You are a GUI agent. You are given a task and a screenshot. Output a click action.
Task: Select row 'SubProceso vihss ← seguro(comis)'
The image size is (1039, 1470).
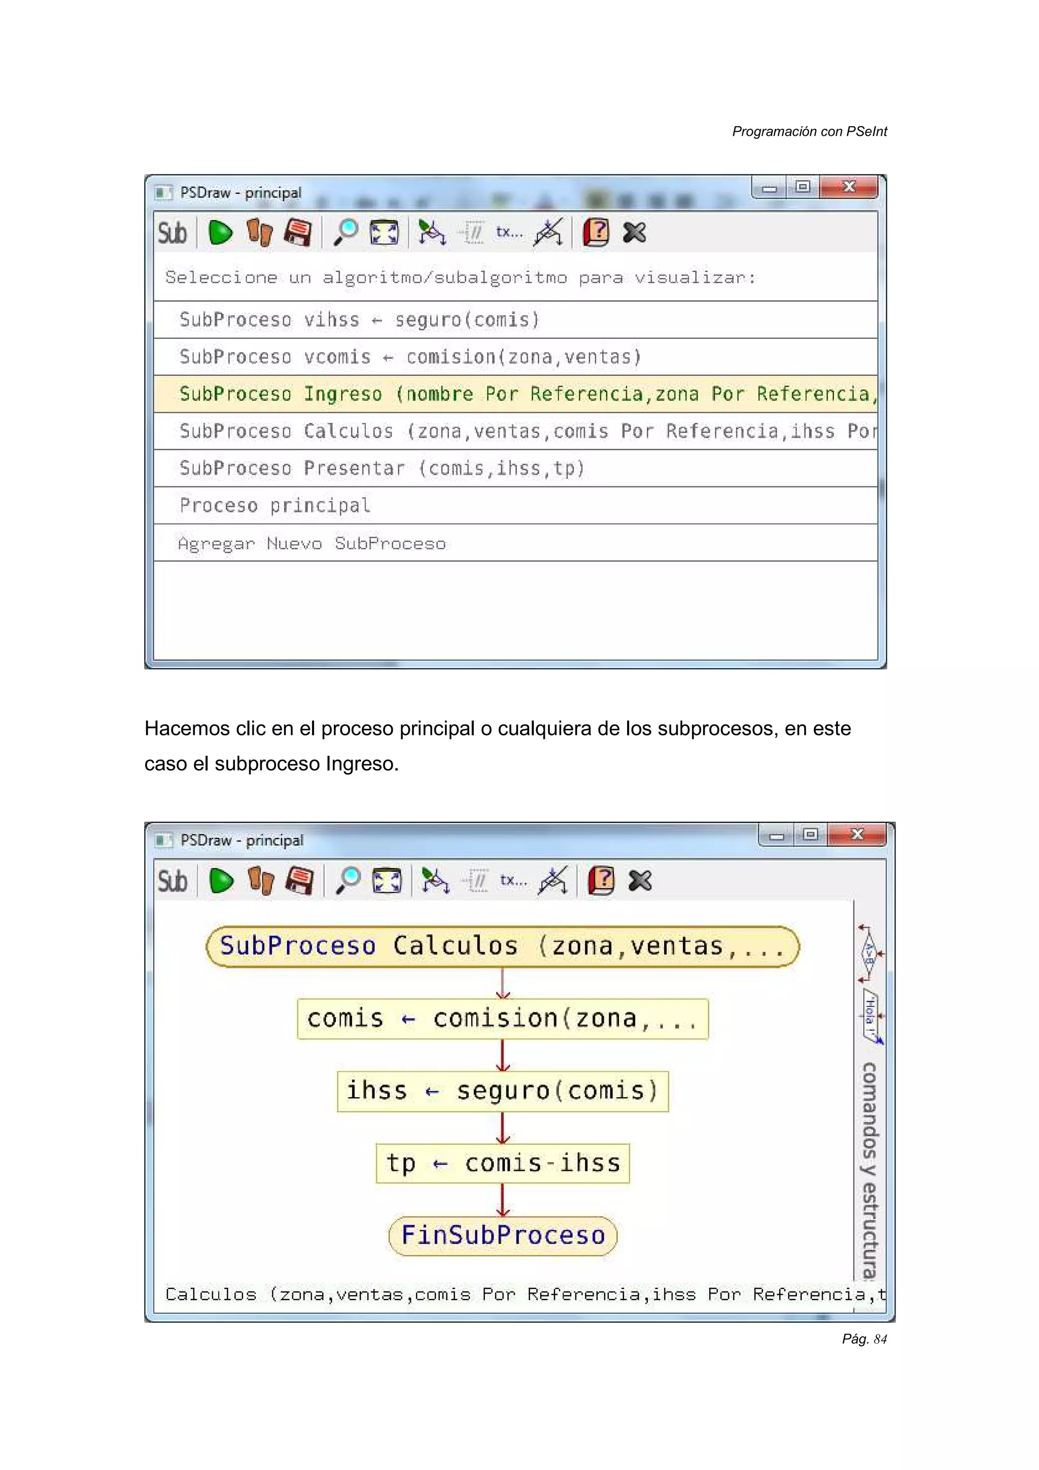(x=515, y=320)
